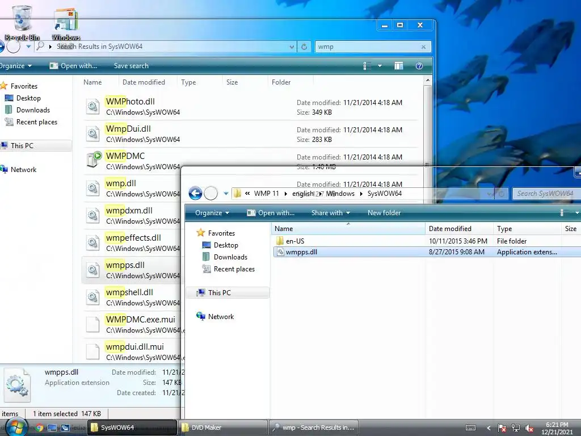Image resolution: width=581 pixels, height=436 pixels.
Task: Open view options arrow in search window
Action: click(380, 66)
